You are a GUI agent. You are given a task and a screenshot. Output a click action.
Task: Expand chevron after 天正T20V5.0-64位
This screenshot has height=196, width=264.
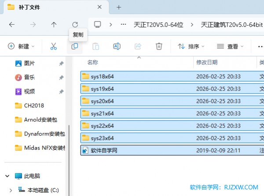coord(192,25)
